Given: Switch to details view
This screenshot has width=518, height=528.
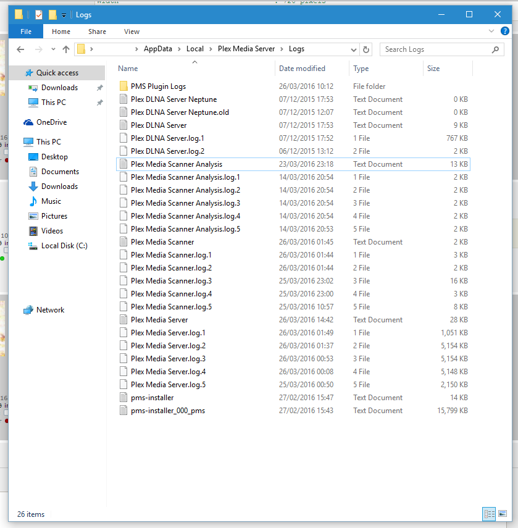Looking at the screenshot, I should (489, 514).
